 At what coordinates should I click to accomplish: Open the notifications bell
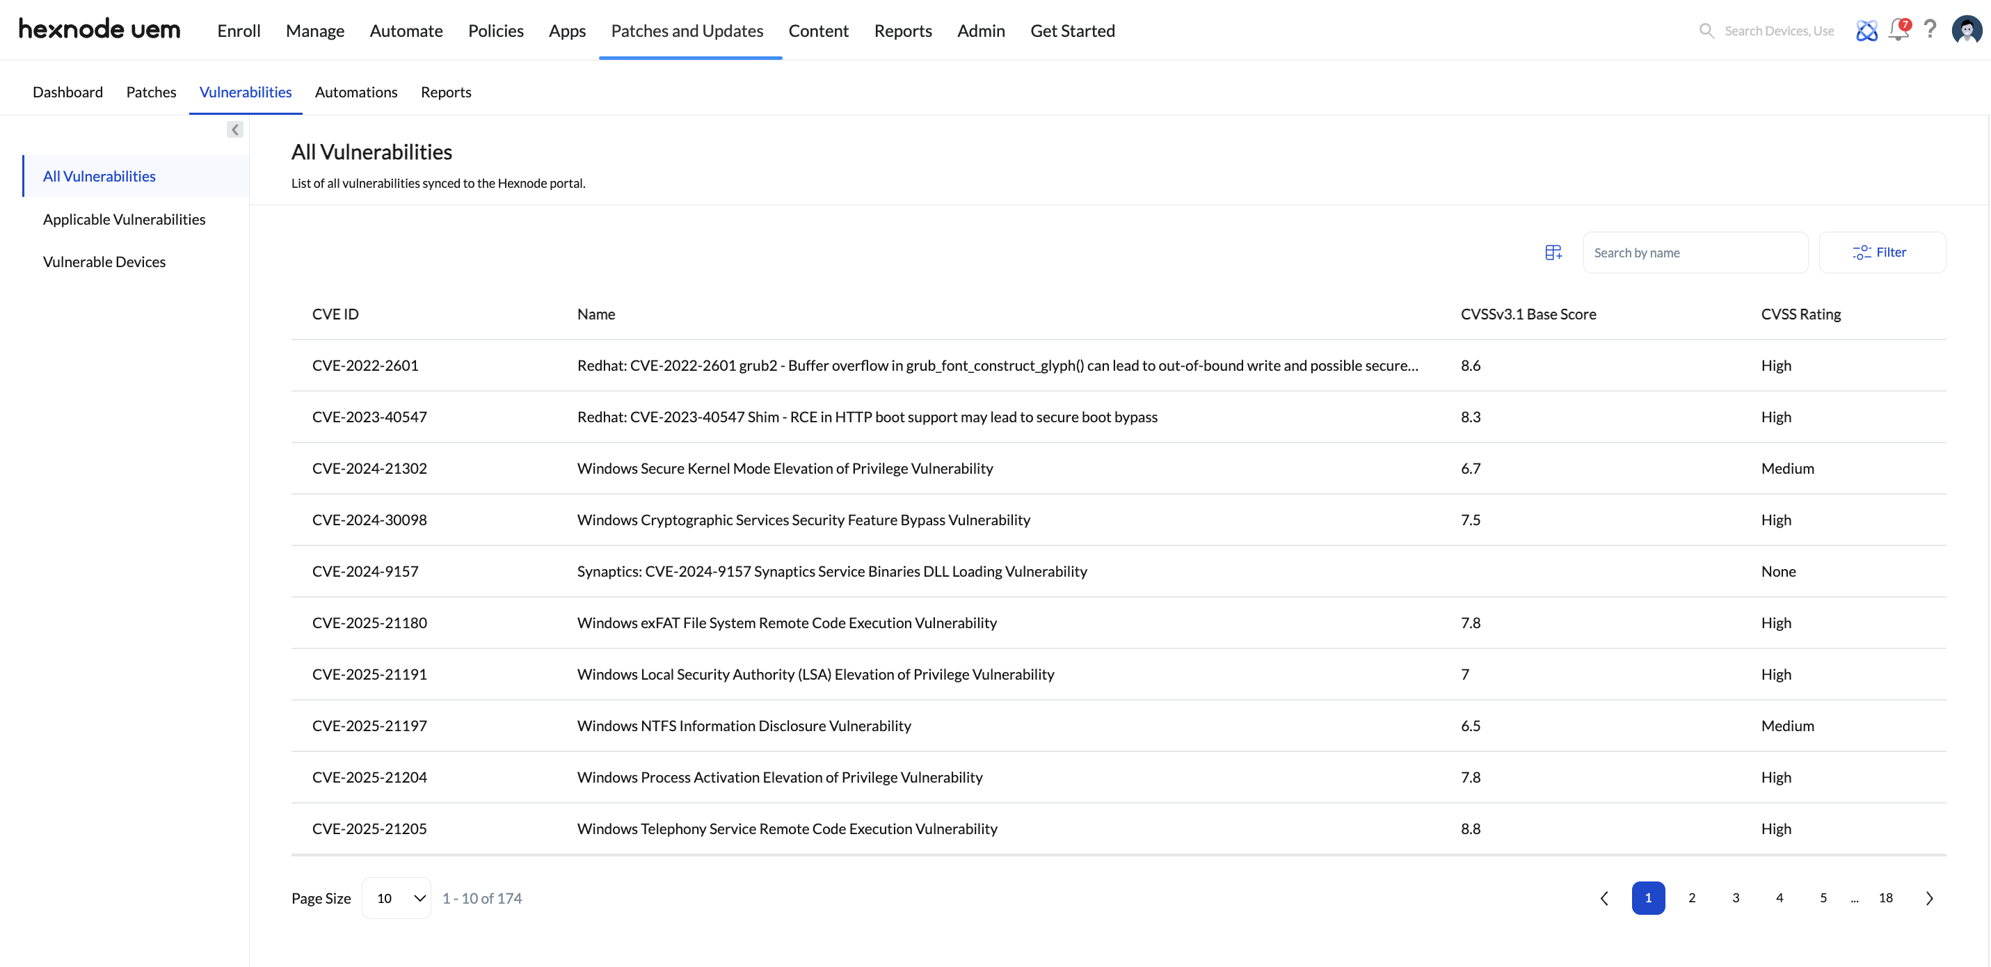tap(1899, 29)
